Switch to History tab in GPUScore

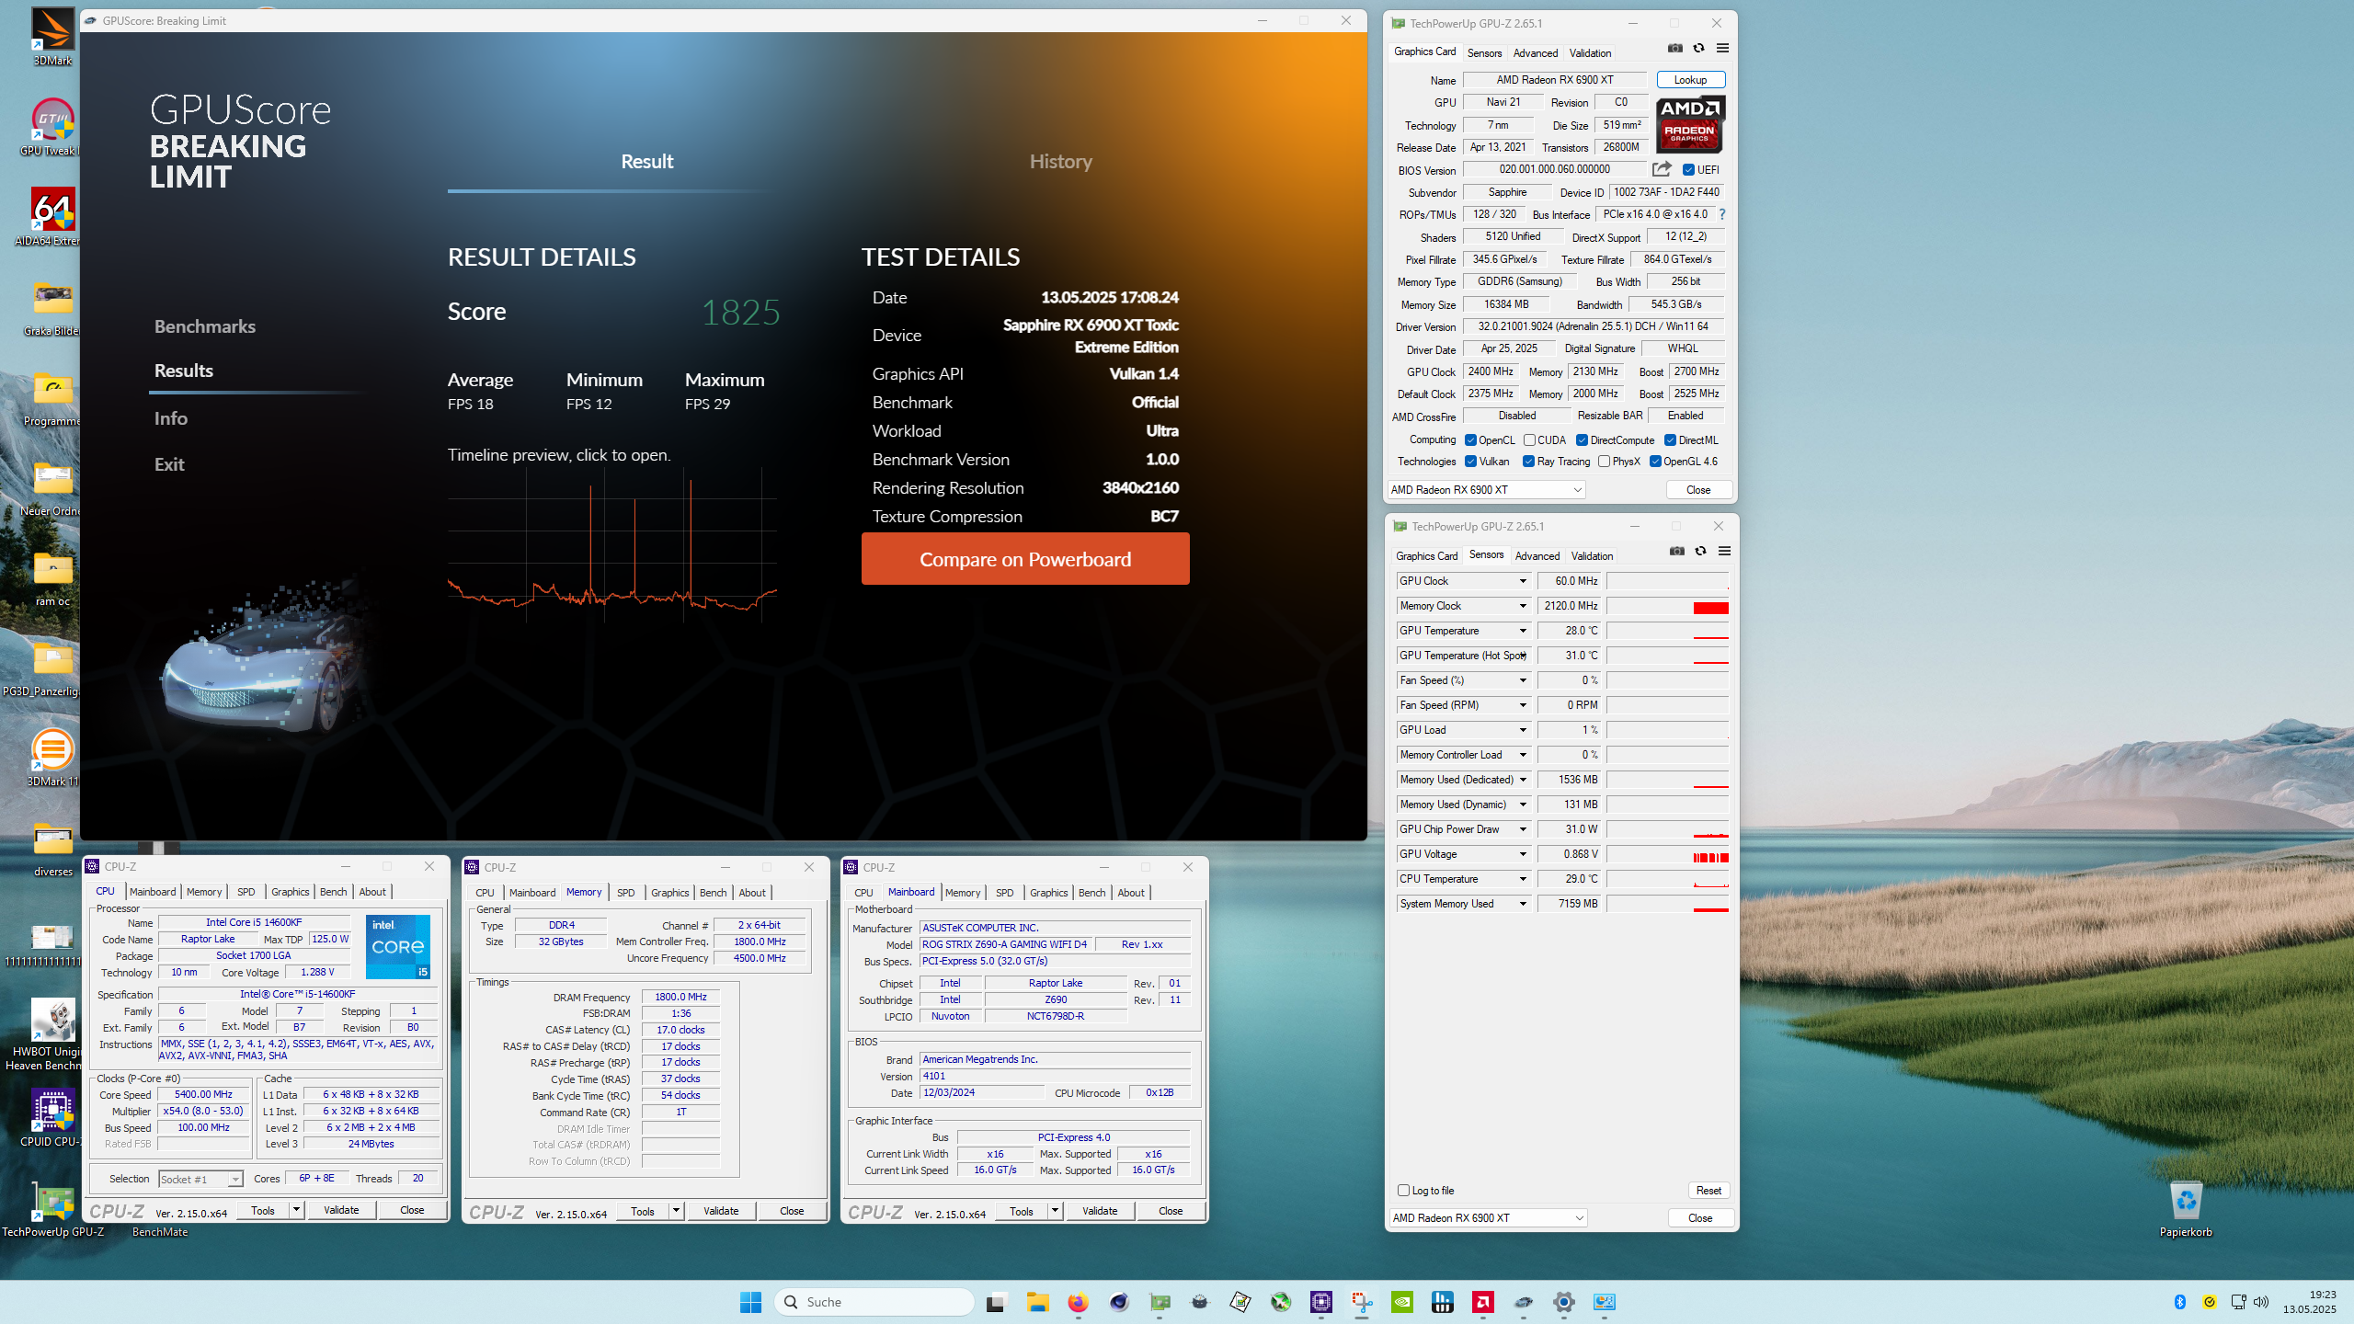click(x=1060, y=162)
